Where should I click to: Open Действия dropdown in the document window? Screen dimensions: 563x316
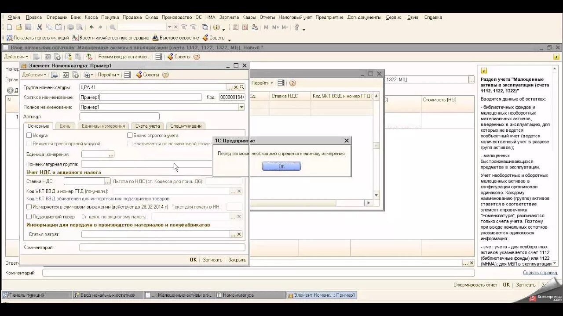[x=16, y=57]
